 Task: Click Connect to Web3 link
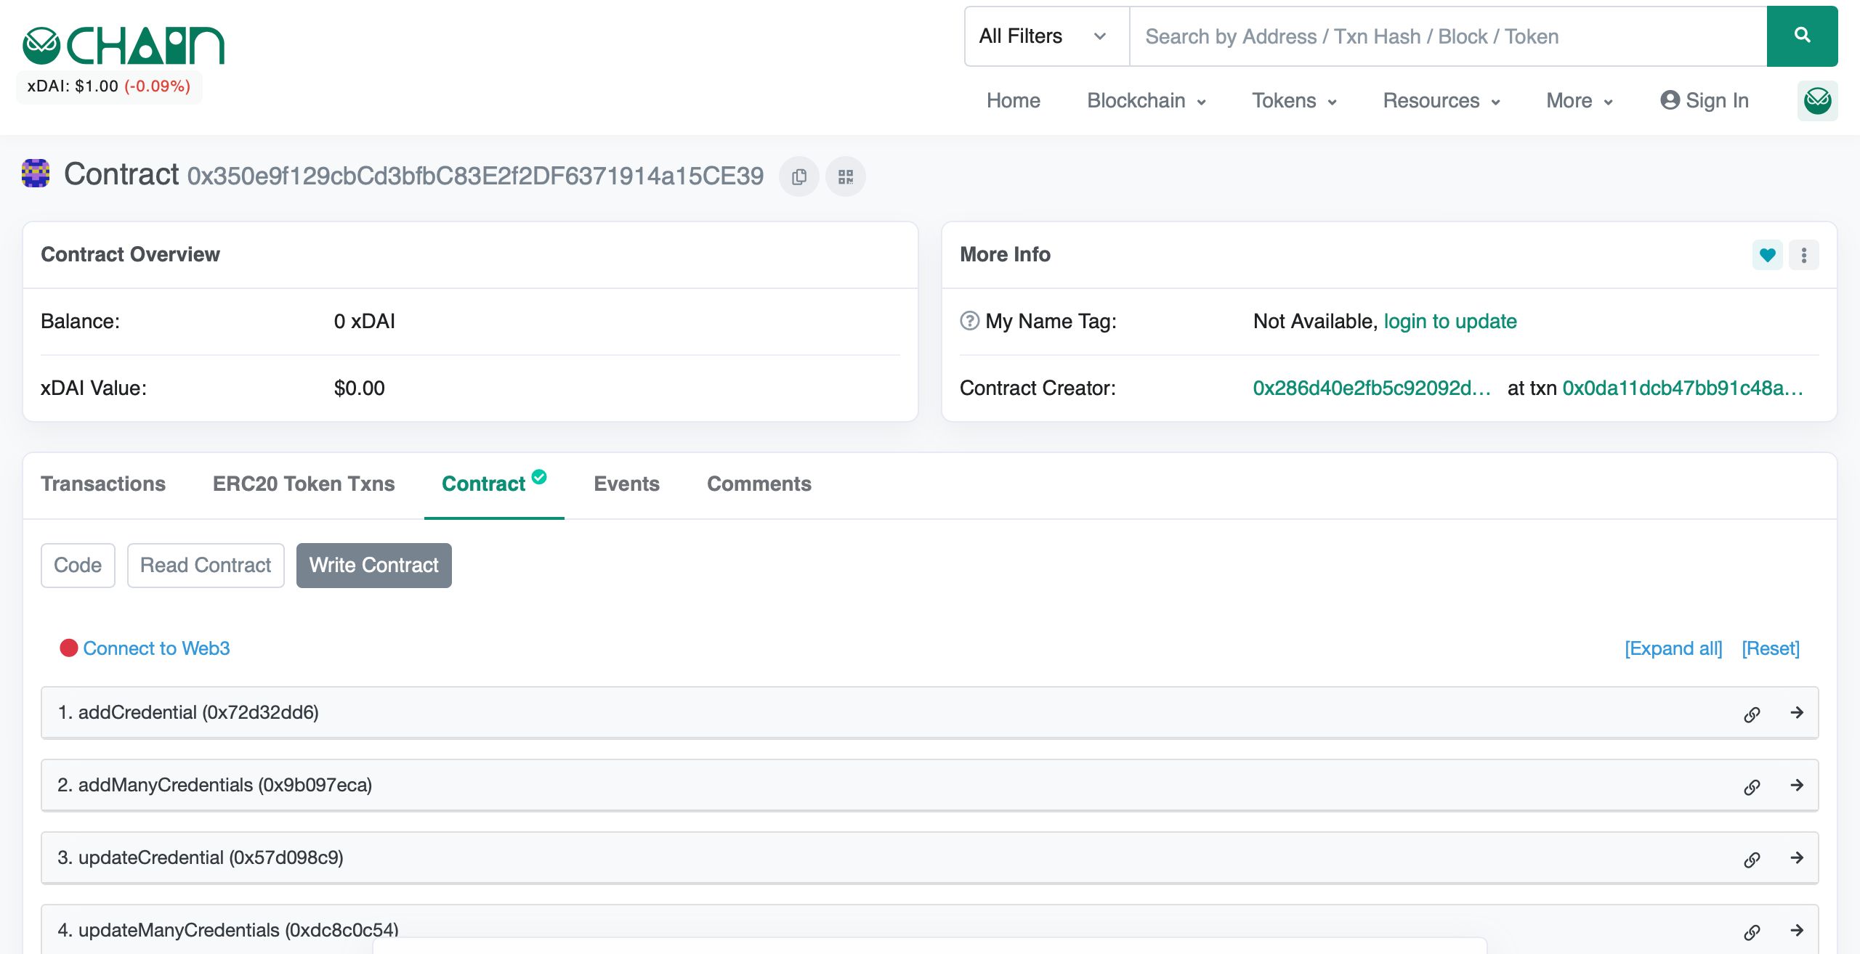point(156,648)
